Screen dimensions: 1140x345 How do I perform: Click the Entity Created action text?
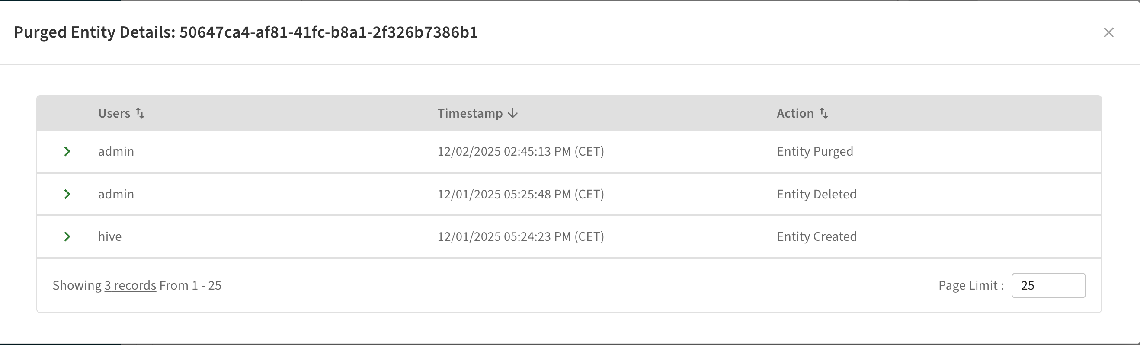coord(817,236)
